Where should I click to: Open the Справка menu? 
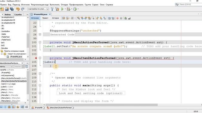[x=109, y=5]
